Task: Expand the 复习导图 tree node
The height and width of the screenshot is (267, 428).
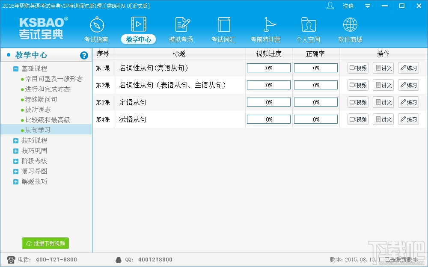Action: [16, 172]
